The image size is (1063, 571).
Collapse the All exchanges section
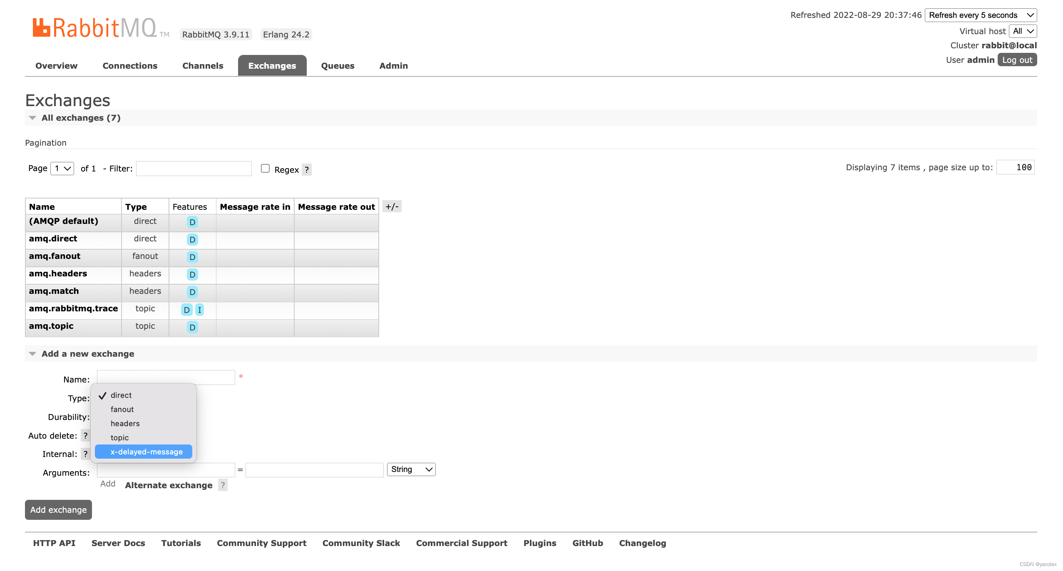tap(81, 118)
